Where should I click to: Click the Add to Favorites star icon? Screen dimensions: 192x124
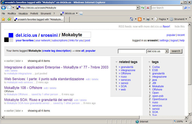click(x=9, y=19)
